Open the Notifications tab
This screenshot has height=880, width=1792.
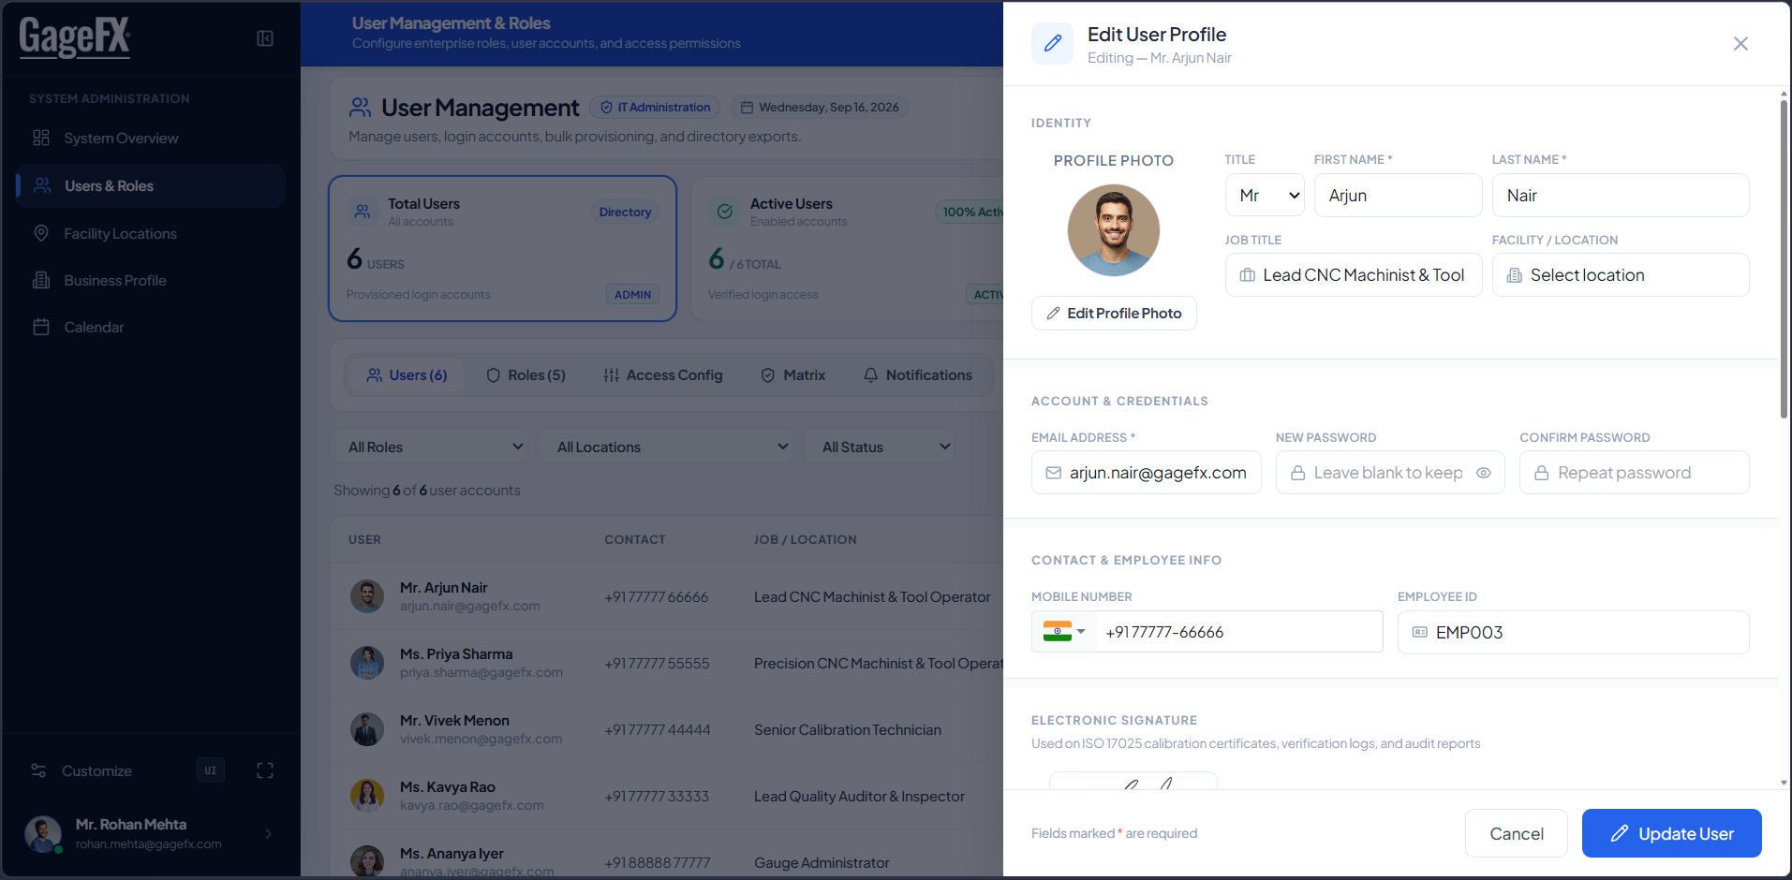pos(918,375)
